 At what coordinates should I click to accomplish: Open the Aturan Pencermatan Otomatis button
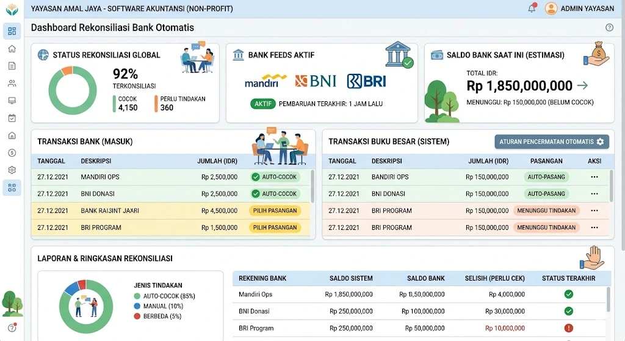[x=552, y=142]
